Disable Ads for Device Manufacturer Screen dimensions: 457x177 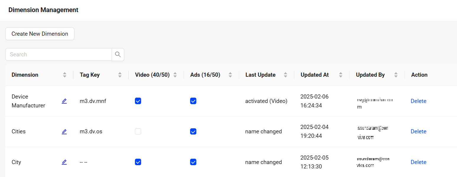(193, 101)
